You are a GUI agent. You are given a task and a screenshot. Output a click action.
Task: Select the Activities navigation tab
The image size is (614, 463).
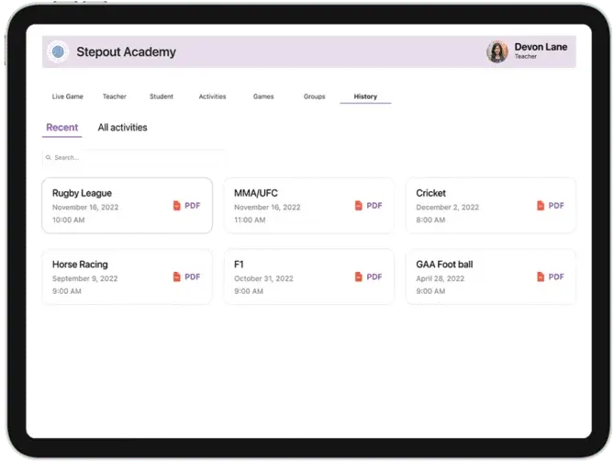click(x=212, y=96)
